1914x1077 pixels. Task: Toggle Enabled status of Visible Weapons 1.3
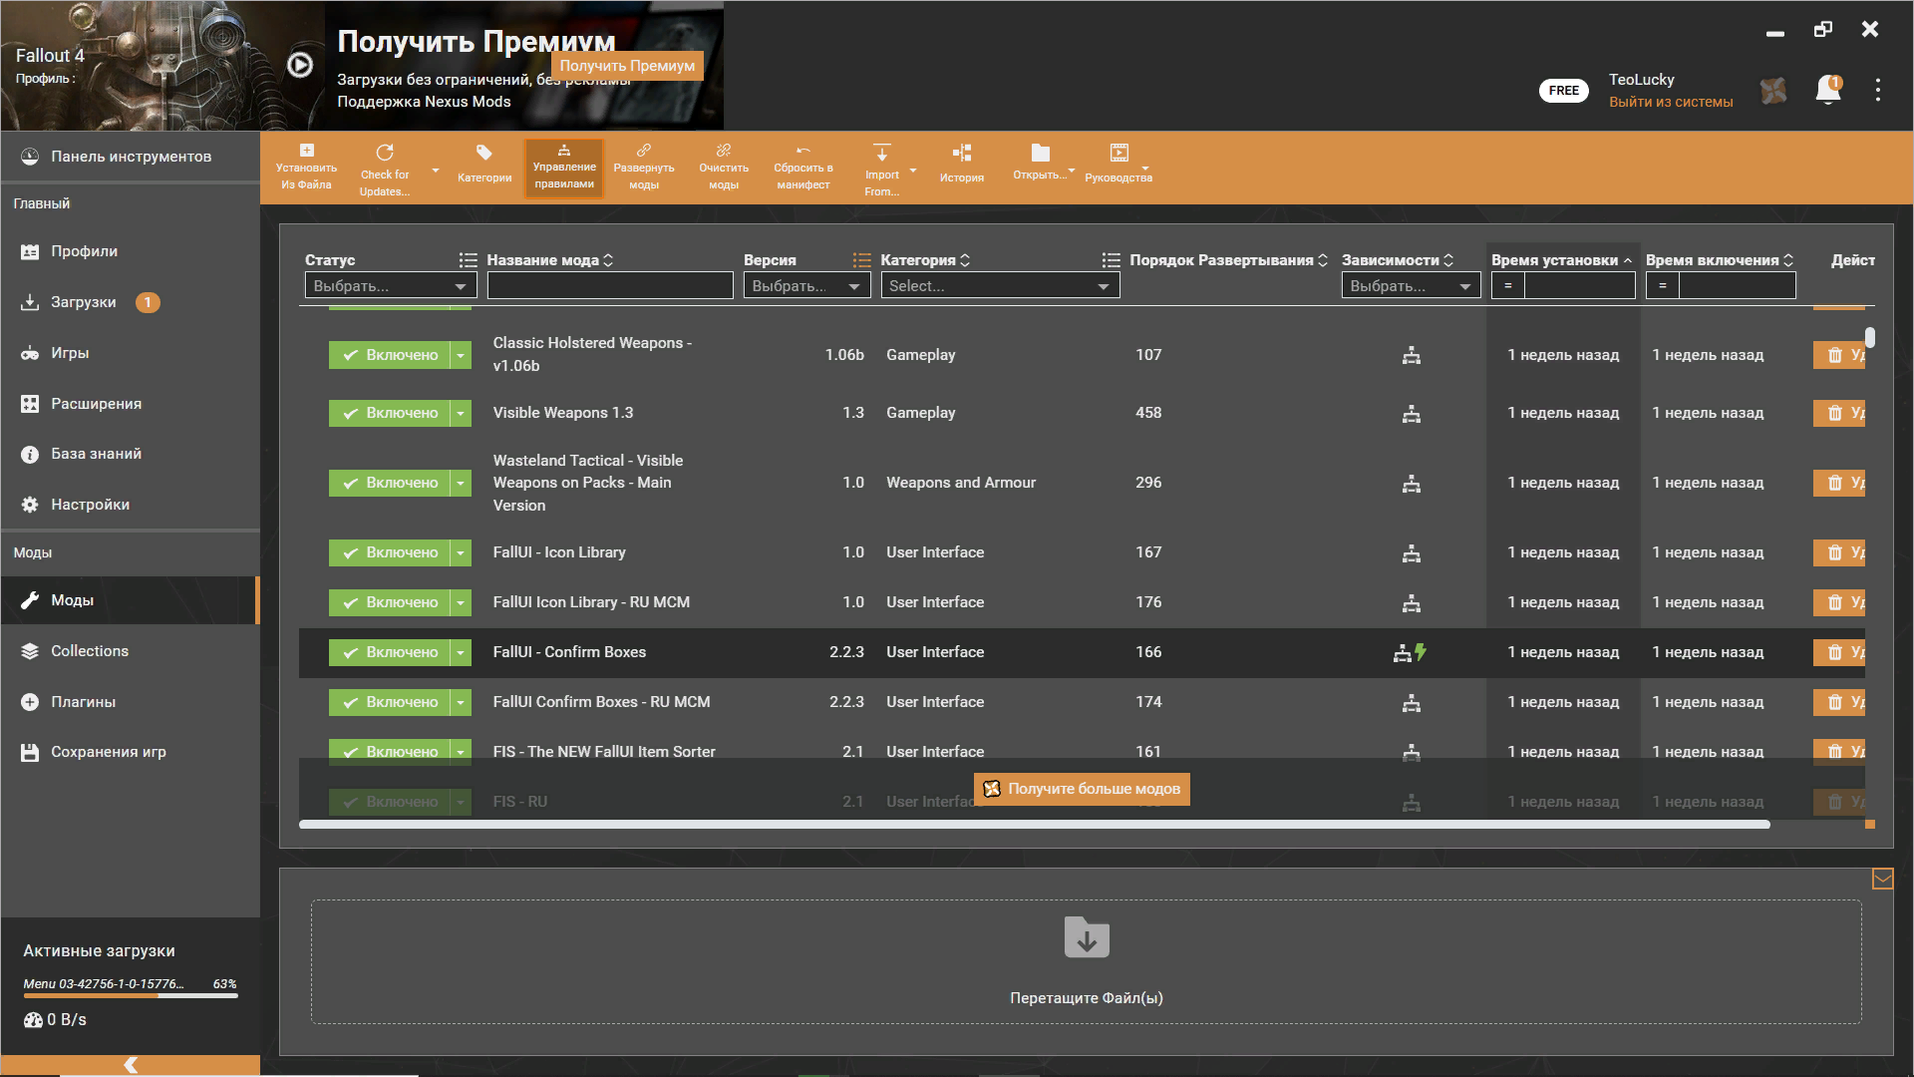[390, 413]
